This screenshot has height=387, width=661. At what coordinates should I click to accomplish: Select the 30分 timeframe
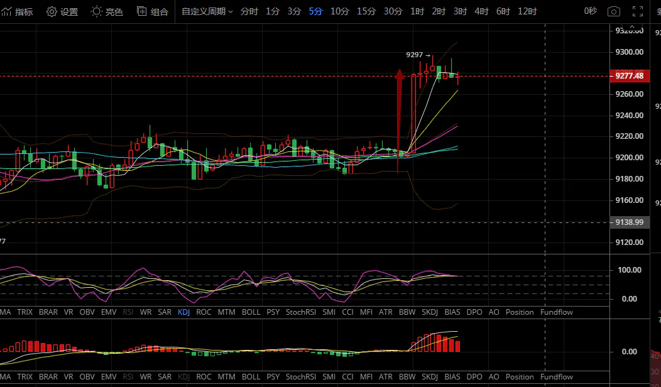tap(393, 12)
